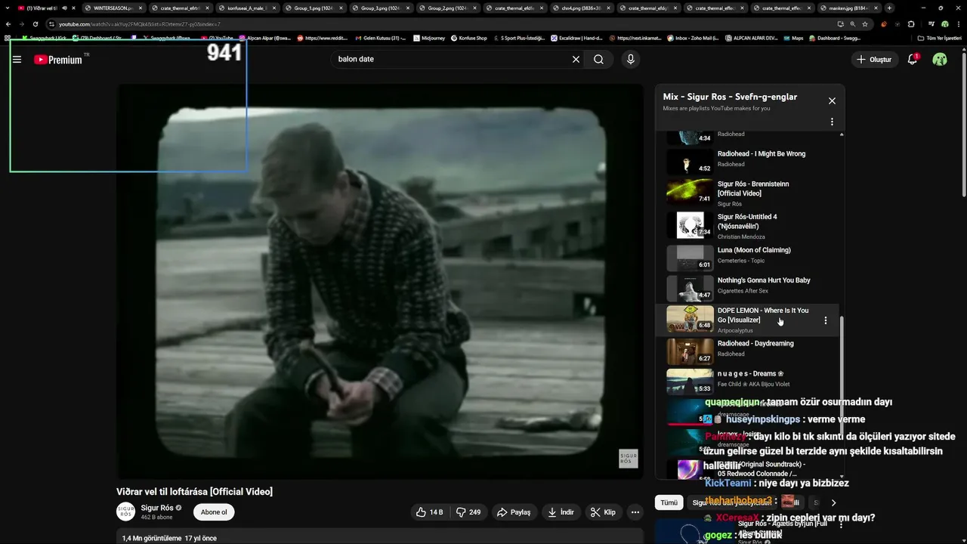The width and height of the screenshot is (967, 544).
Task: Download the video with İndir
Action: 561,512
